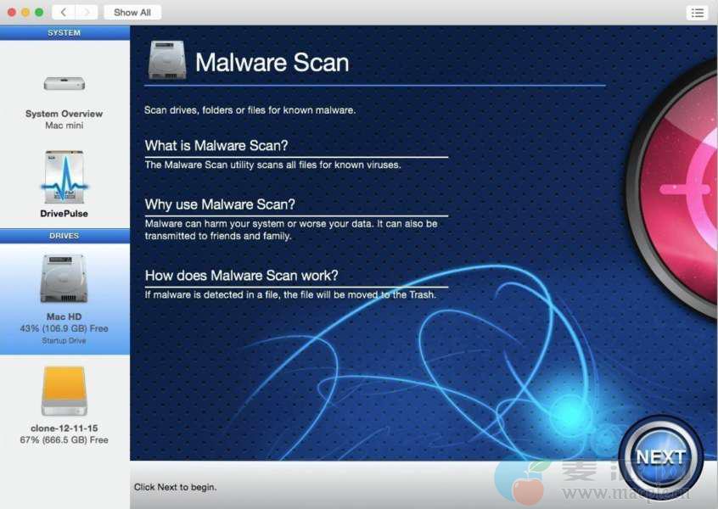Minimize the window with the yellow button
The height and width of the screenshot is (509, 718).
tap(25, 13)
